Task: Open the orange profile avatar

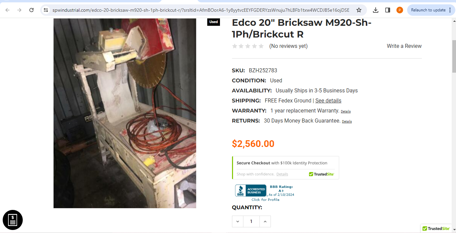Action: (x=400, y=10)
